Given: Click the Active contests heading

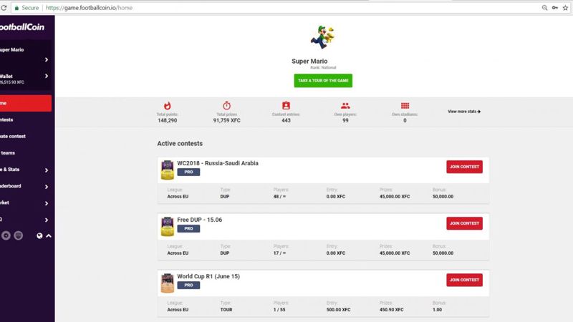Looking at the screenshot, I should pos(180,144).
